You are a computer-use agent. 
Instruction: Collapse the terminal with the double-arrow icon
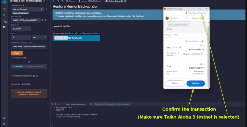[52, 104]
